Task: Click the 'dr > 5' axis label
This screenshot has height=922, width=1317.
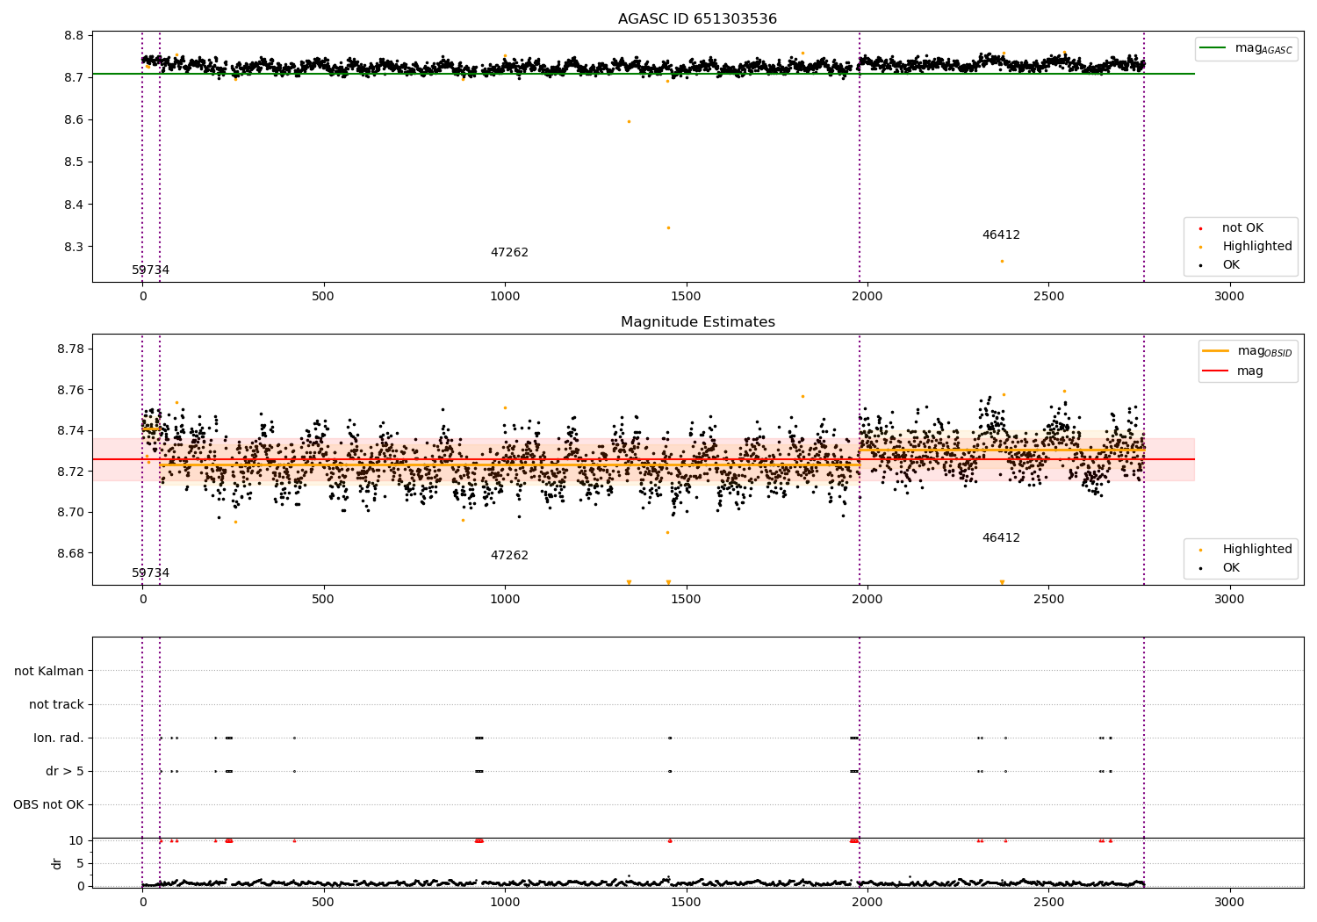Action: 65,772
